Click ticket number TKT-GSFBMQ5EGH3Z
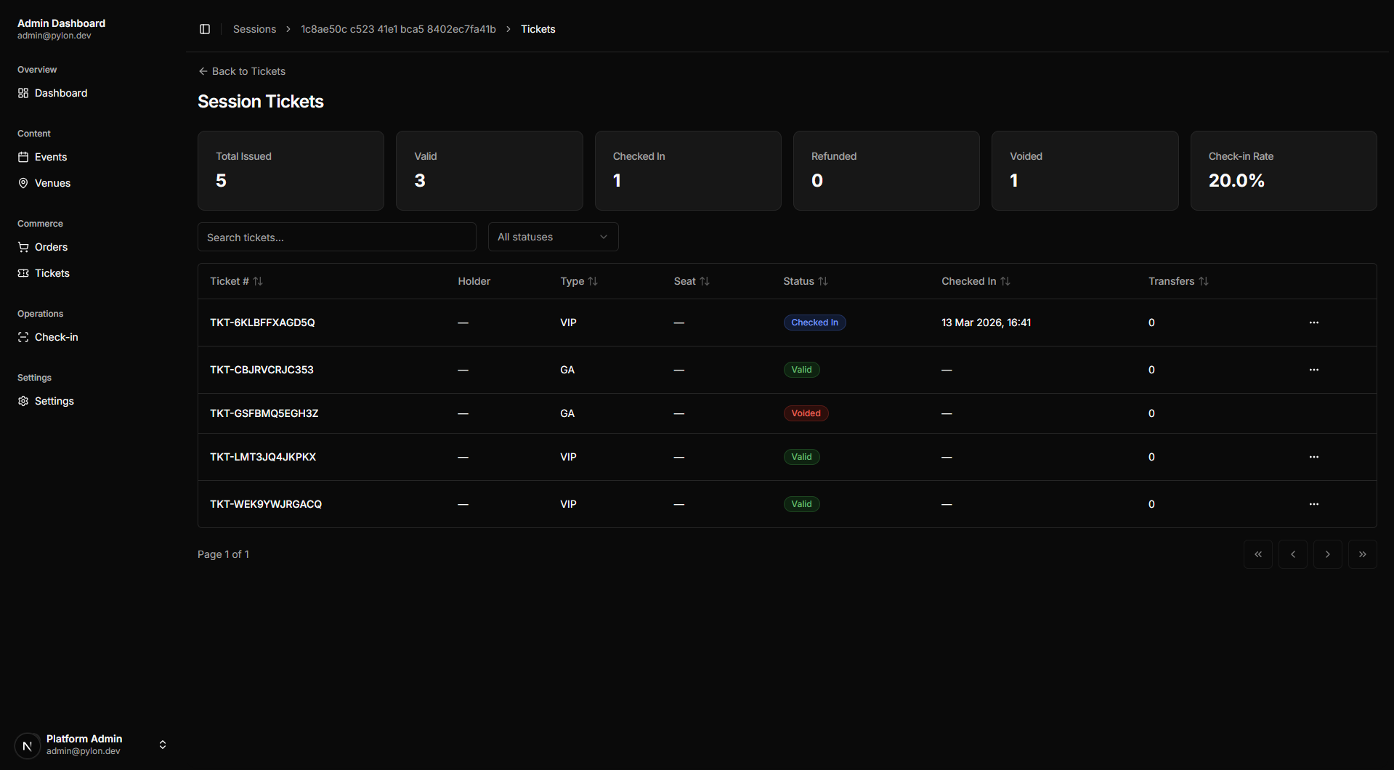Screen dimensions: 1394x770 (264, 413)
